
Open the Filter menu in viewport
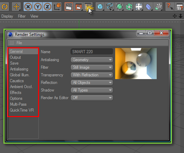[x=22, y=16]
